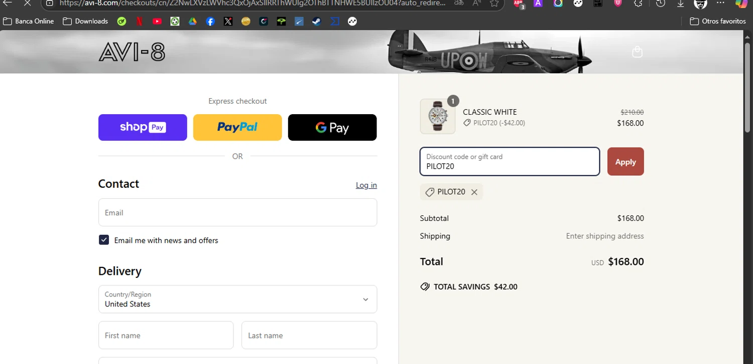The image size is (753, 364).
Task: Open the Adblock Plus extension
Action: (519, 4)
